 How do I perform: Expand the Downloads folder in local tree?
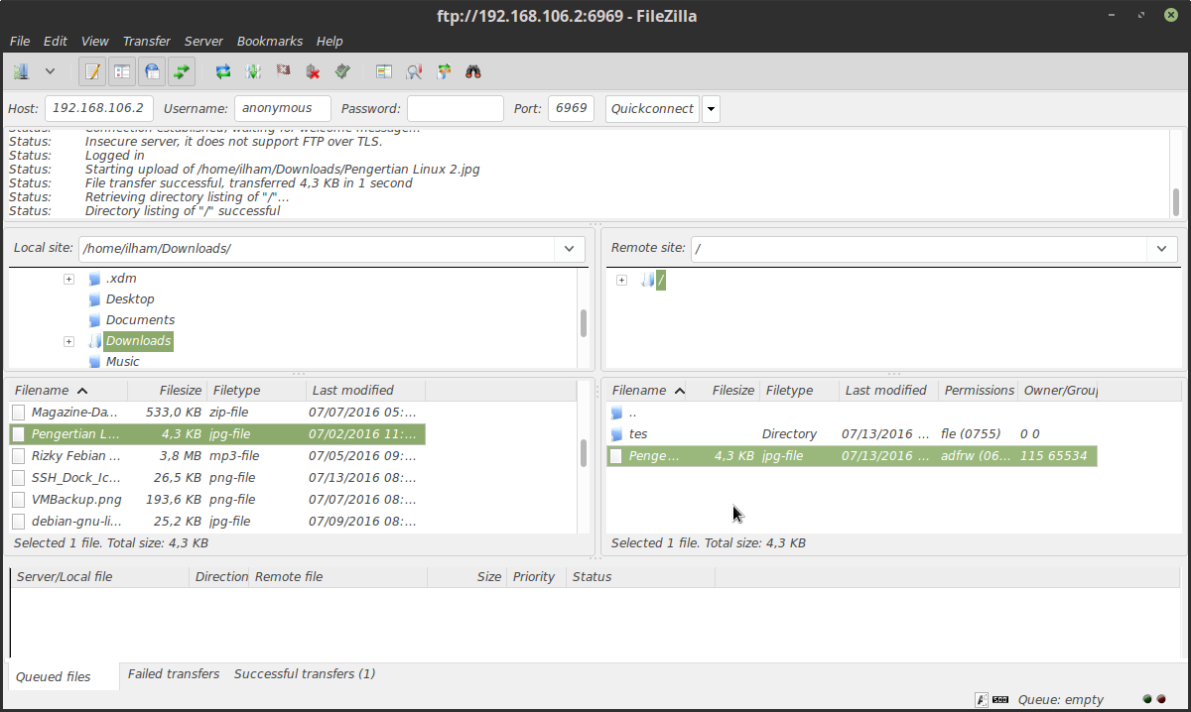pos(68,341)
